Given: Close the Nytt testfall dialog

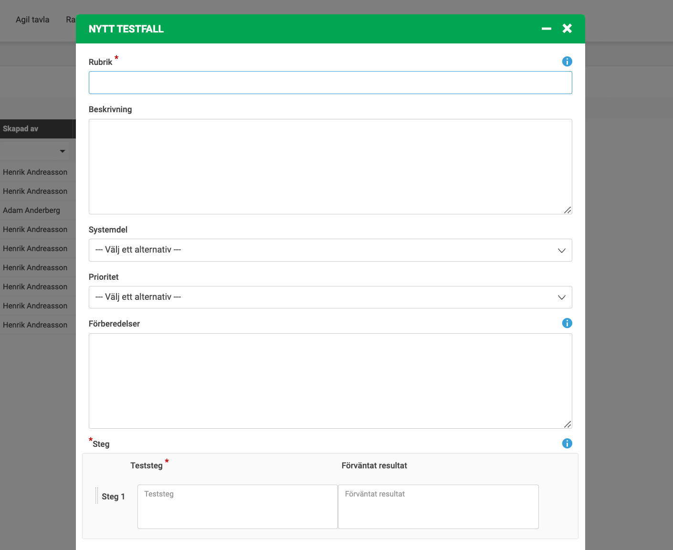Looking at the screenshot, I should point(567,29).
